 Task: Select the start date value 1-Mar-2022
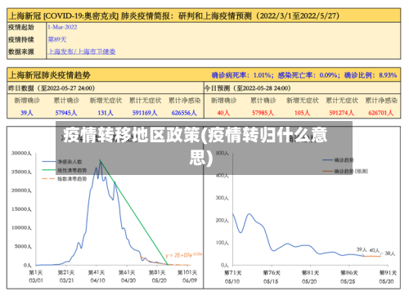tap(62, 27)
